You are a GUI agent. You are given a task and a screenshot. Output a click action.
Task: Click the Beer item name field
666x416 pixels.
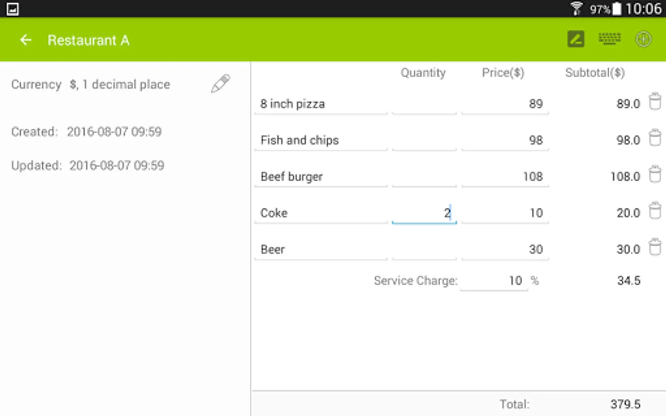[x=321, y=250]
